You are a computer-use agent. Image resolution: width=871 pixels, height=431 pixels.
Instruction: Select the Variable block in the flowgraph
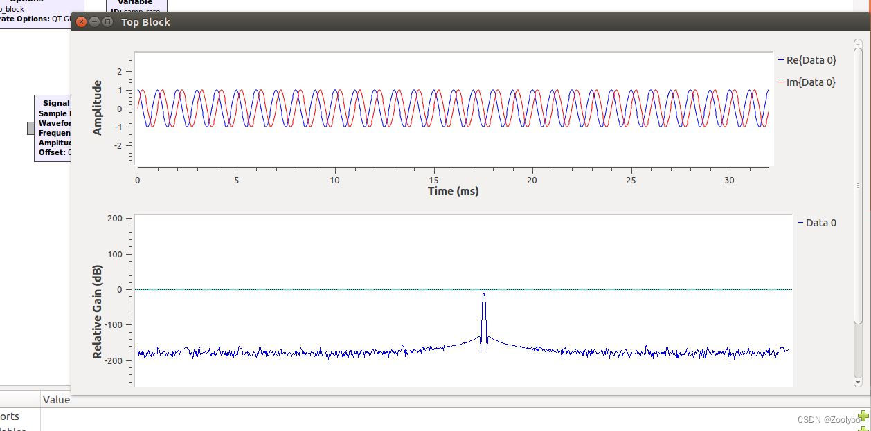tap(136, 6)
